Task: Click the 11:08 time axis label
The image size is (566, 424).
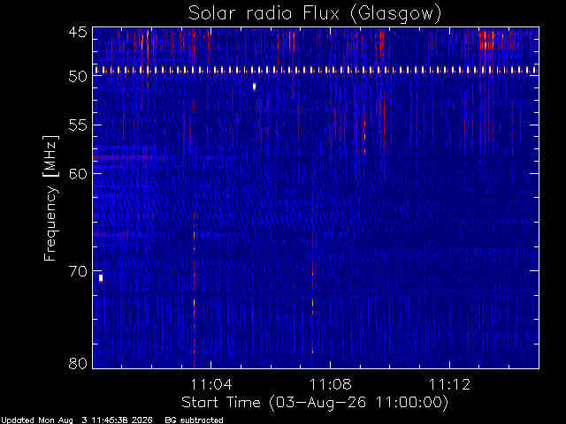Action: click(x=330, y=384)
